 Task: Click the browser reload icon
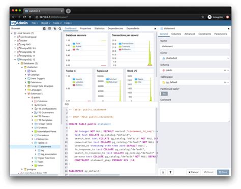pos(24,17)
